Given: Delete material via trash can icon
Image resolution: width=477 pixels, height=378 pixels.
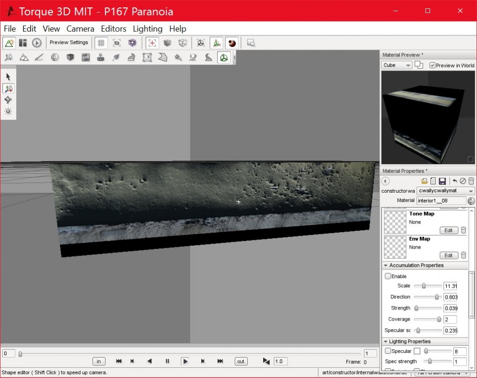Looking at the screenshot, I should tap(471, 181).
